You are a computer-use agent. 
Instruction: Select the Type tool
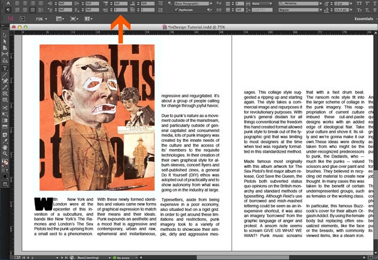[x=5, y=68]
